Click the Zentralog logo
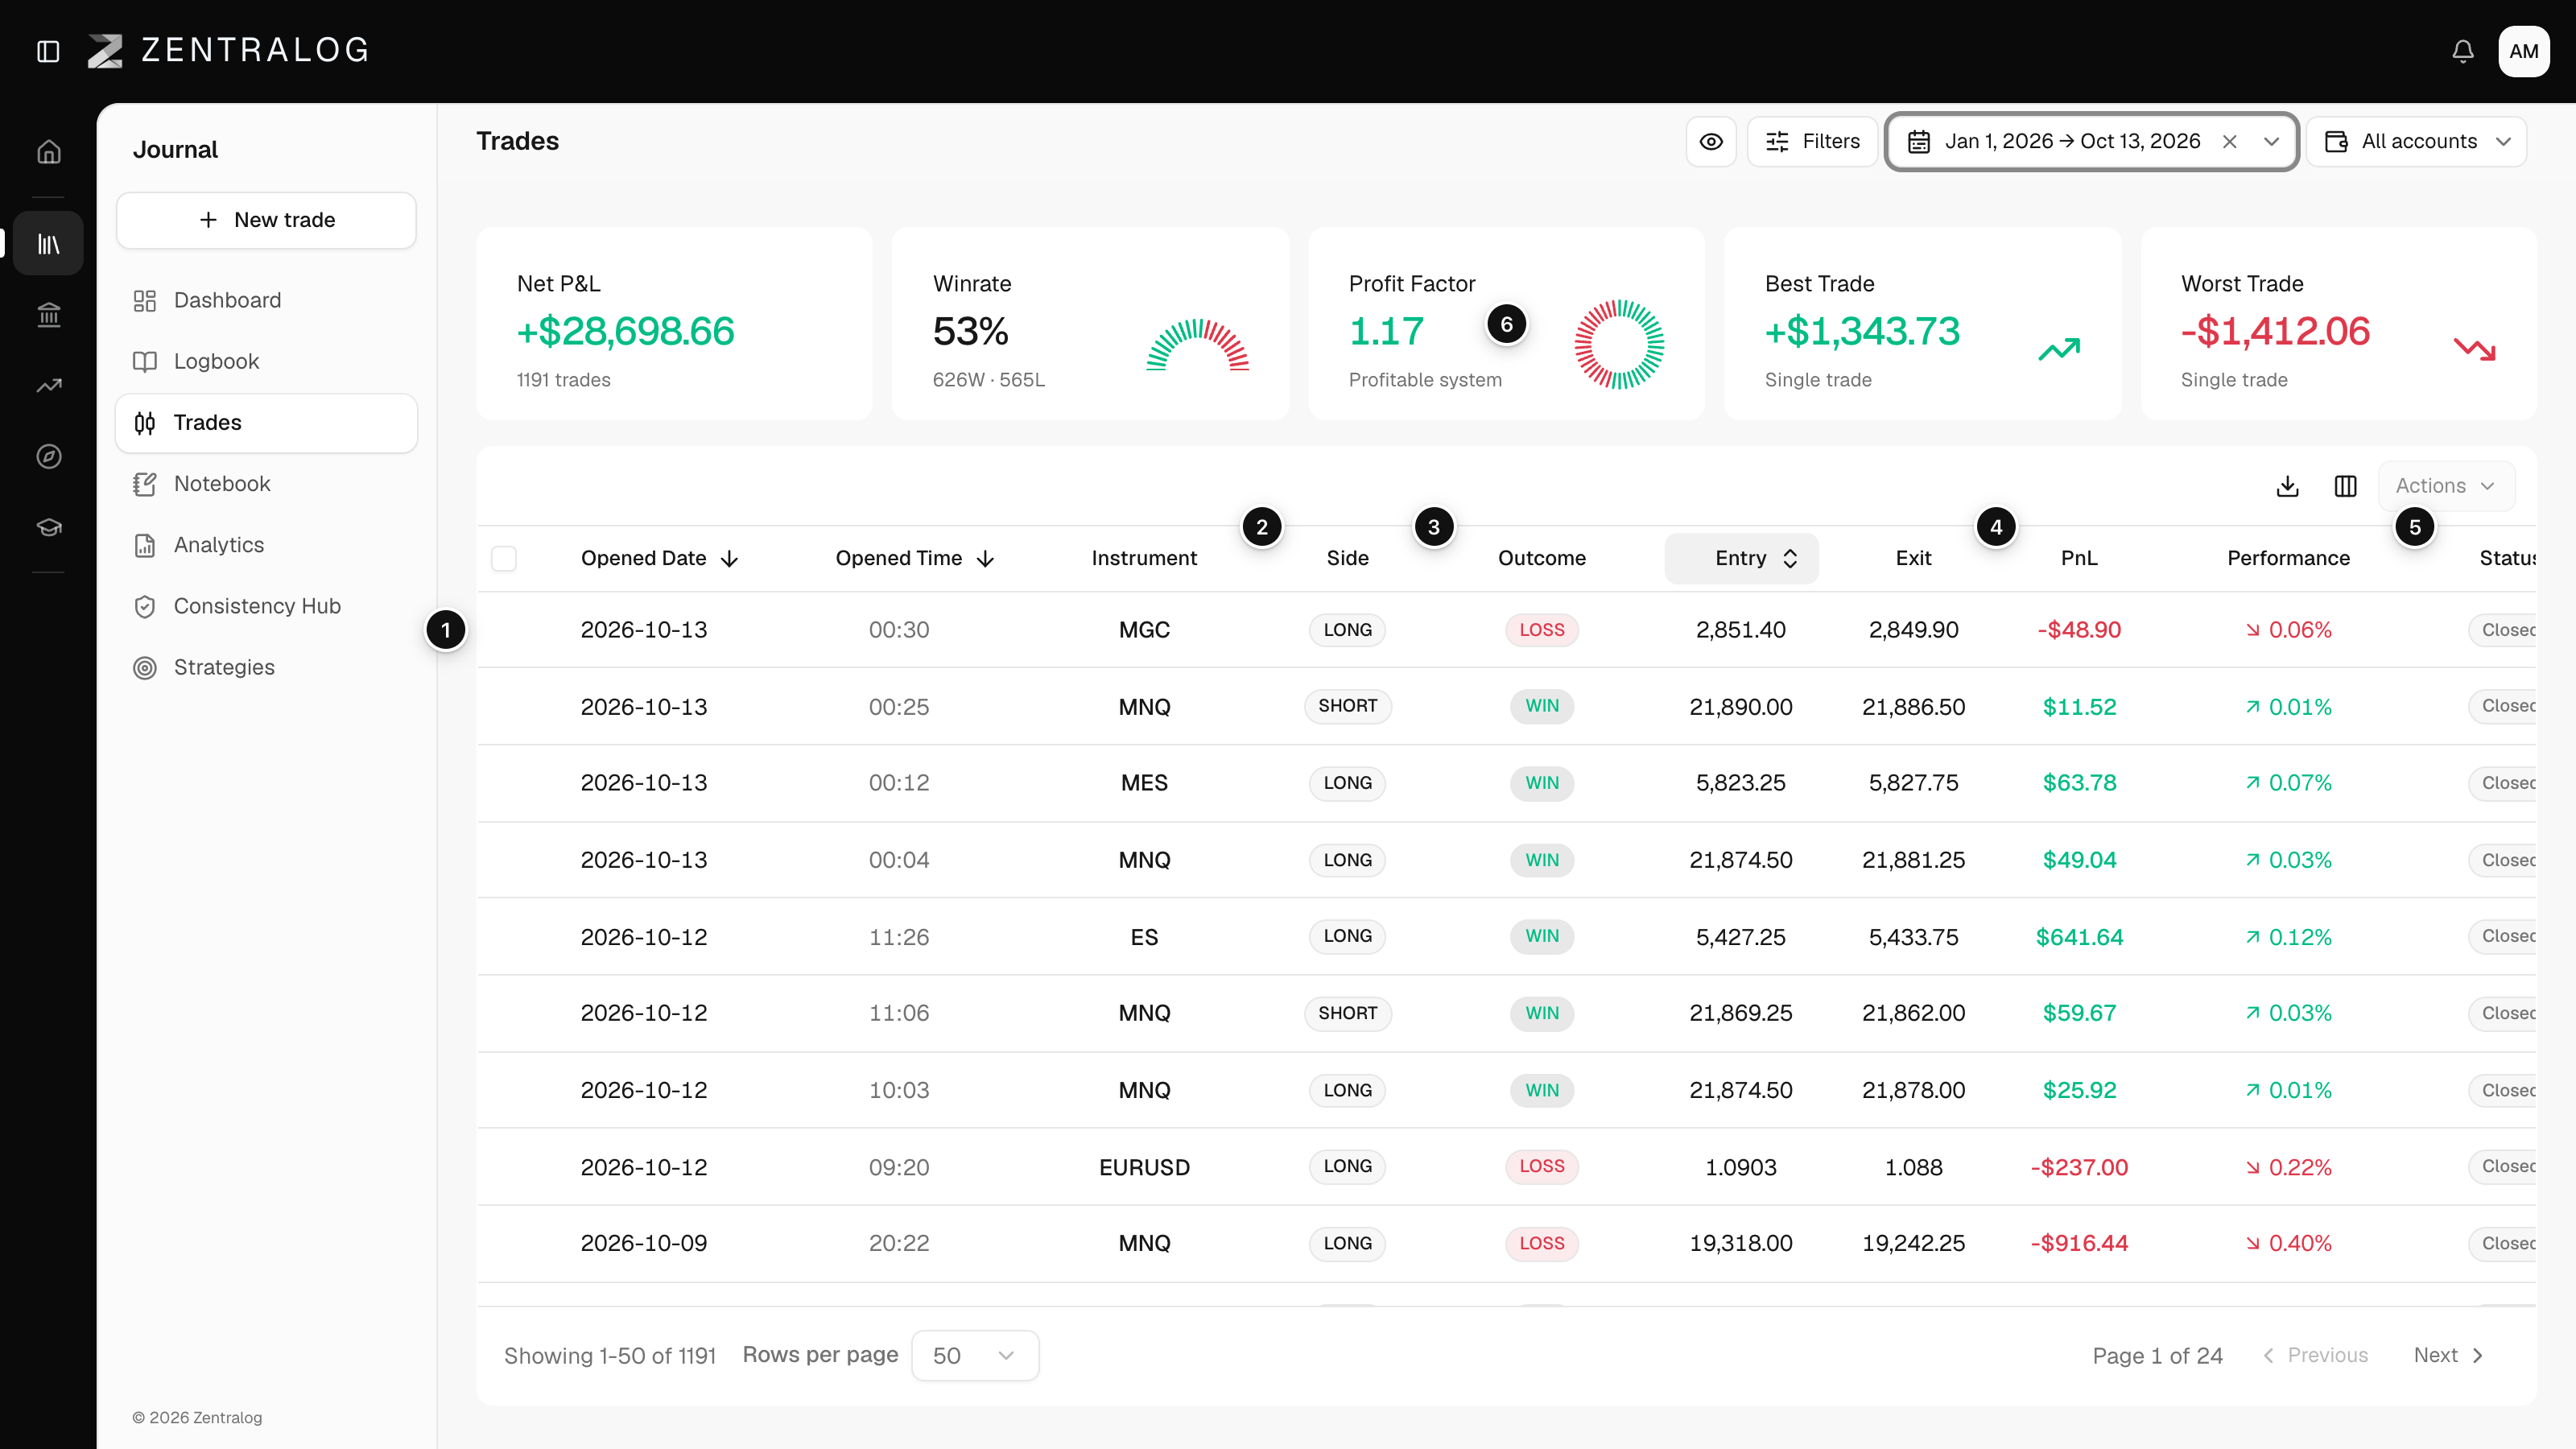The image size is (2576, 1449). click(229, 50)
